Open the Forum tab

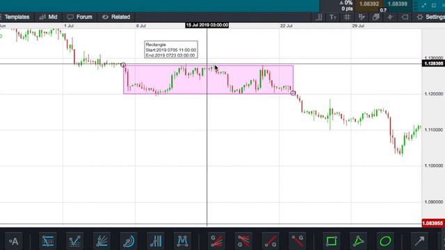(x=80, y=17)
